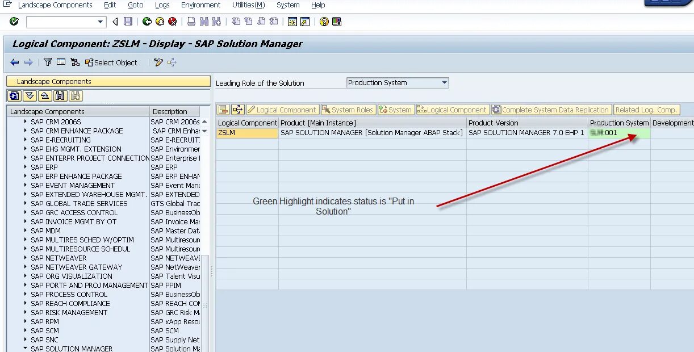The height and width of the screenshot is (352, 694).
Task: Click the where-used arrows icon in table toolbar
Action: pos(238,110)
